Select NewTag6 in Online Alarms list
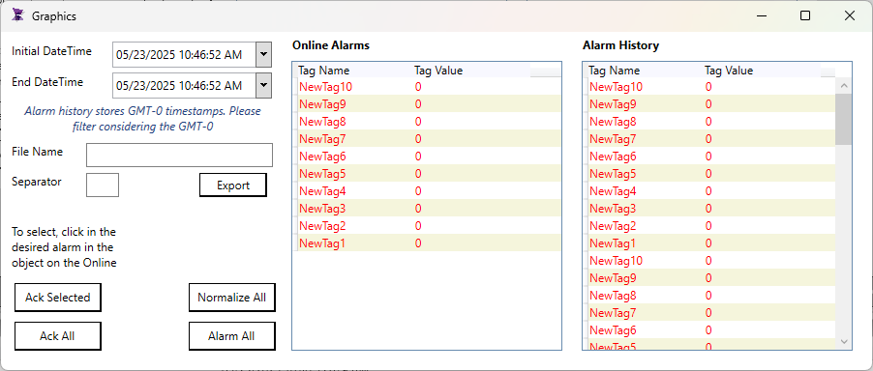 [427, 157]
